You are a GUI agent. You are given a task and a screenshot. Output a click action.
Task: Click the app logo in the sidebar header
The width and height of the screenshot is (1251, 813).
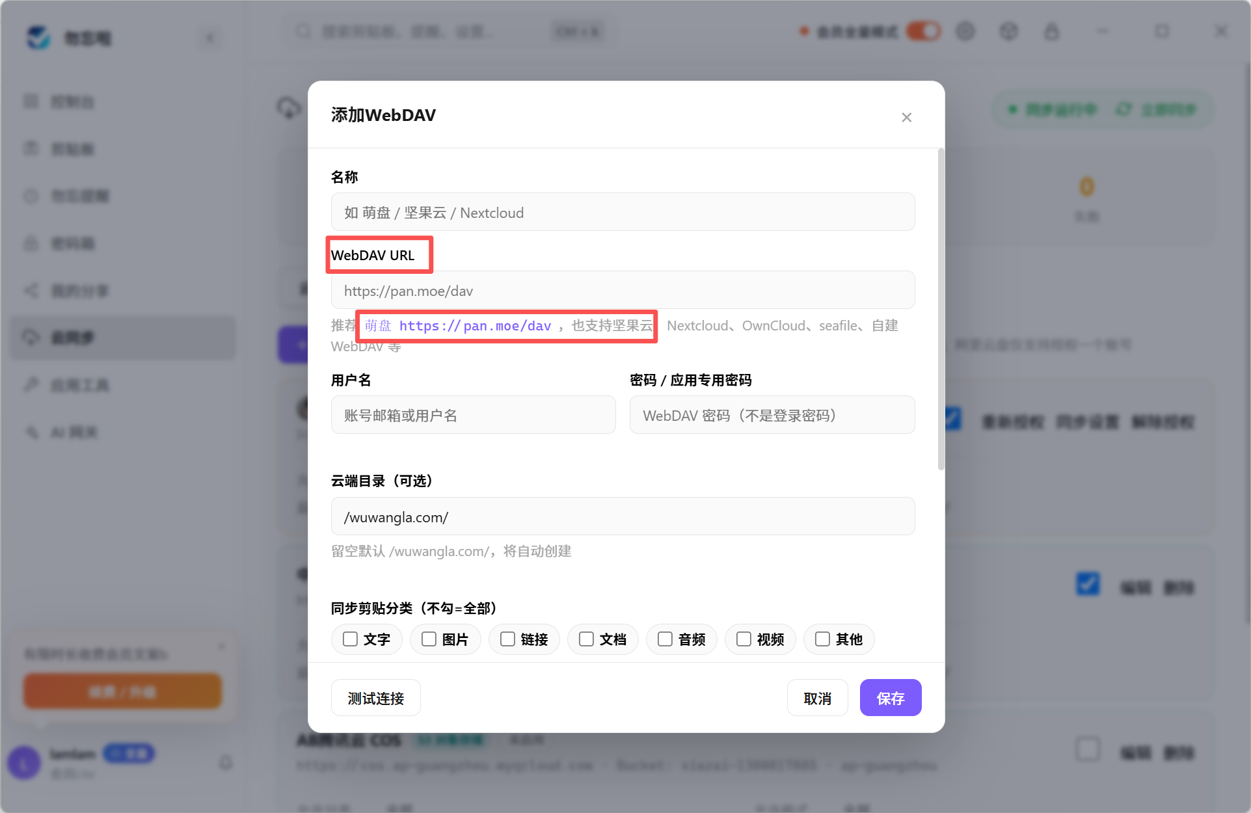click(x=38, y=38)
